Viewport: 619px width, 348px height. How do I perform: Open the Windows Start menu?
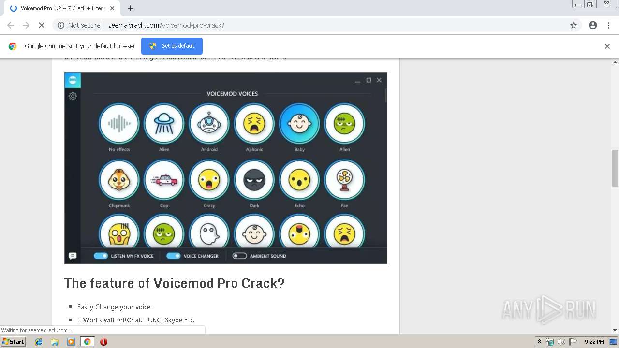click(14, 342)
